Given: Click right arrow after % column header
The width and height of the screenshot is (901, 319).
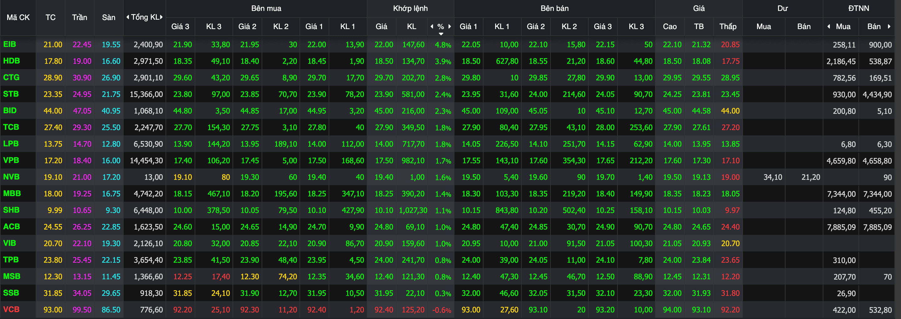Looking at the screenshot, I should 449,26.
